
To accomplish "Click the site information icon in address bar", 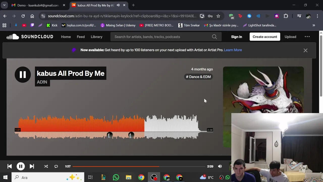I will [x=43, y=16].
